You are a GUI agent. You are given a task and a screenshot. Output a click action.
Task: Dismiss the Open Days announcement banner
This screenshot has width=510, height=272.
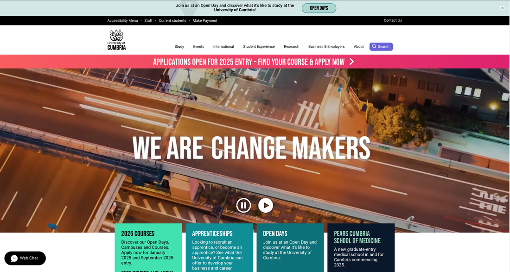click(502, 8)
